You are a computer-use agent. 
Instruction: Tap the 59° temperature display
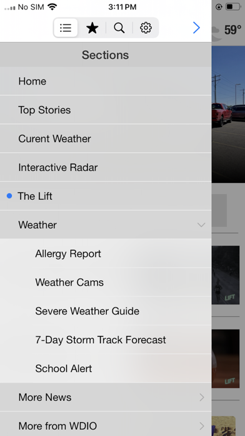coord(232,30)
